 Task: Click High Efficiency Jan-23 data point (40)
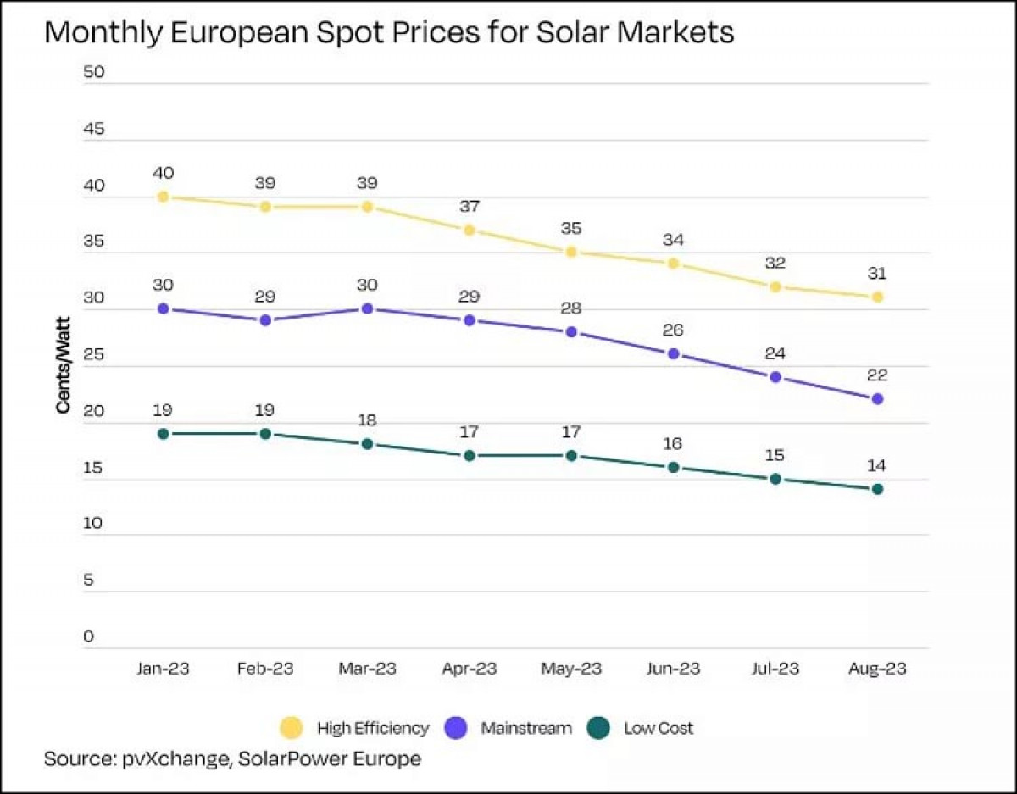(x=164, y=197)
